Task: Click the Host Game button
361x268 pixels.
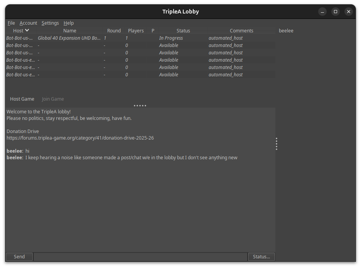Action: [22, 99]
